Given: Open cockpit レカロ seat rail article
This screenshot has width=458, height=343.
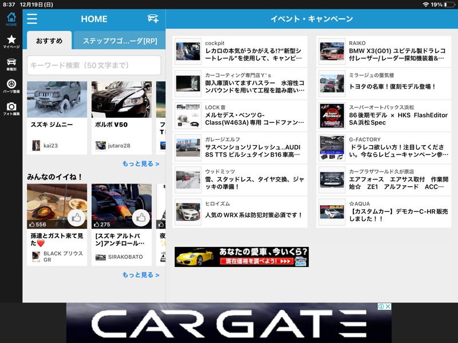Looking at the screenshot, I should (x=240, y=51).
